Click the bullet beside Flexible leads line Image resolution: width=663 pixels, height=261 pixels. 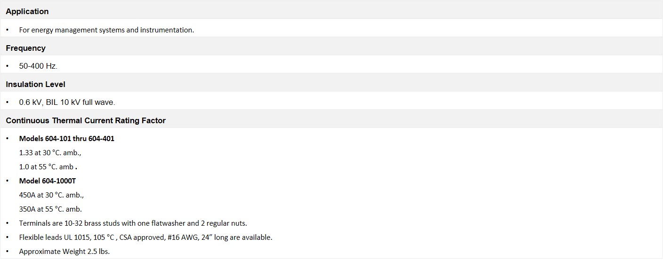point(7,237)
